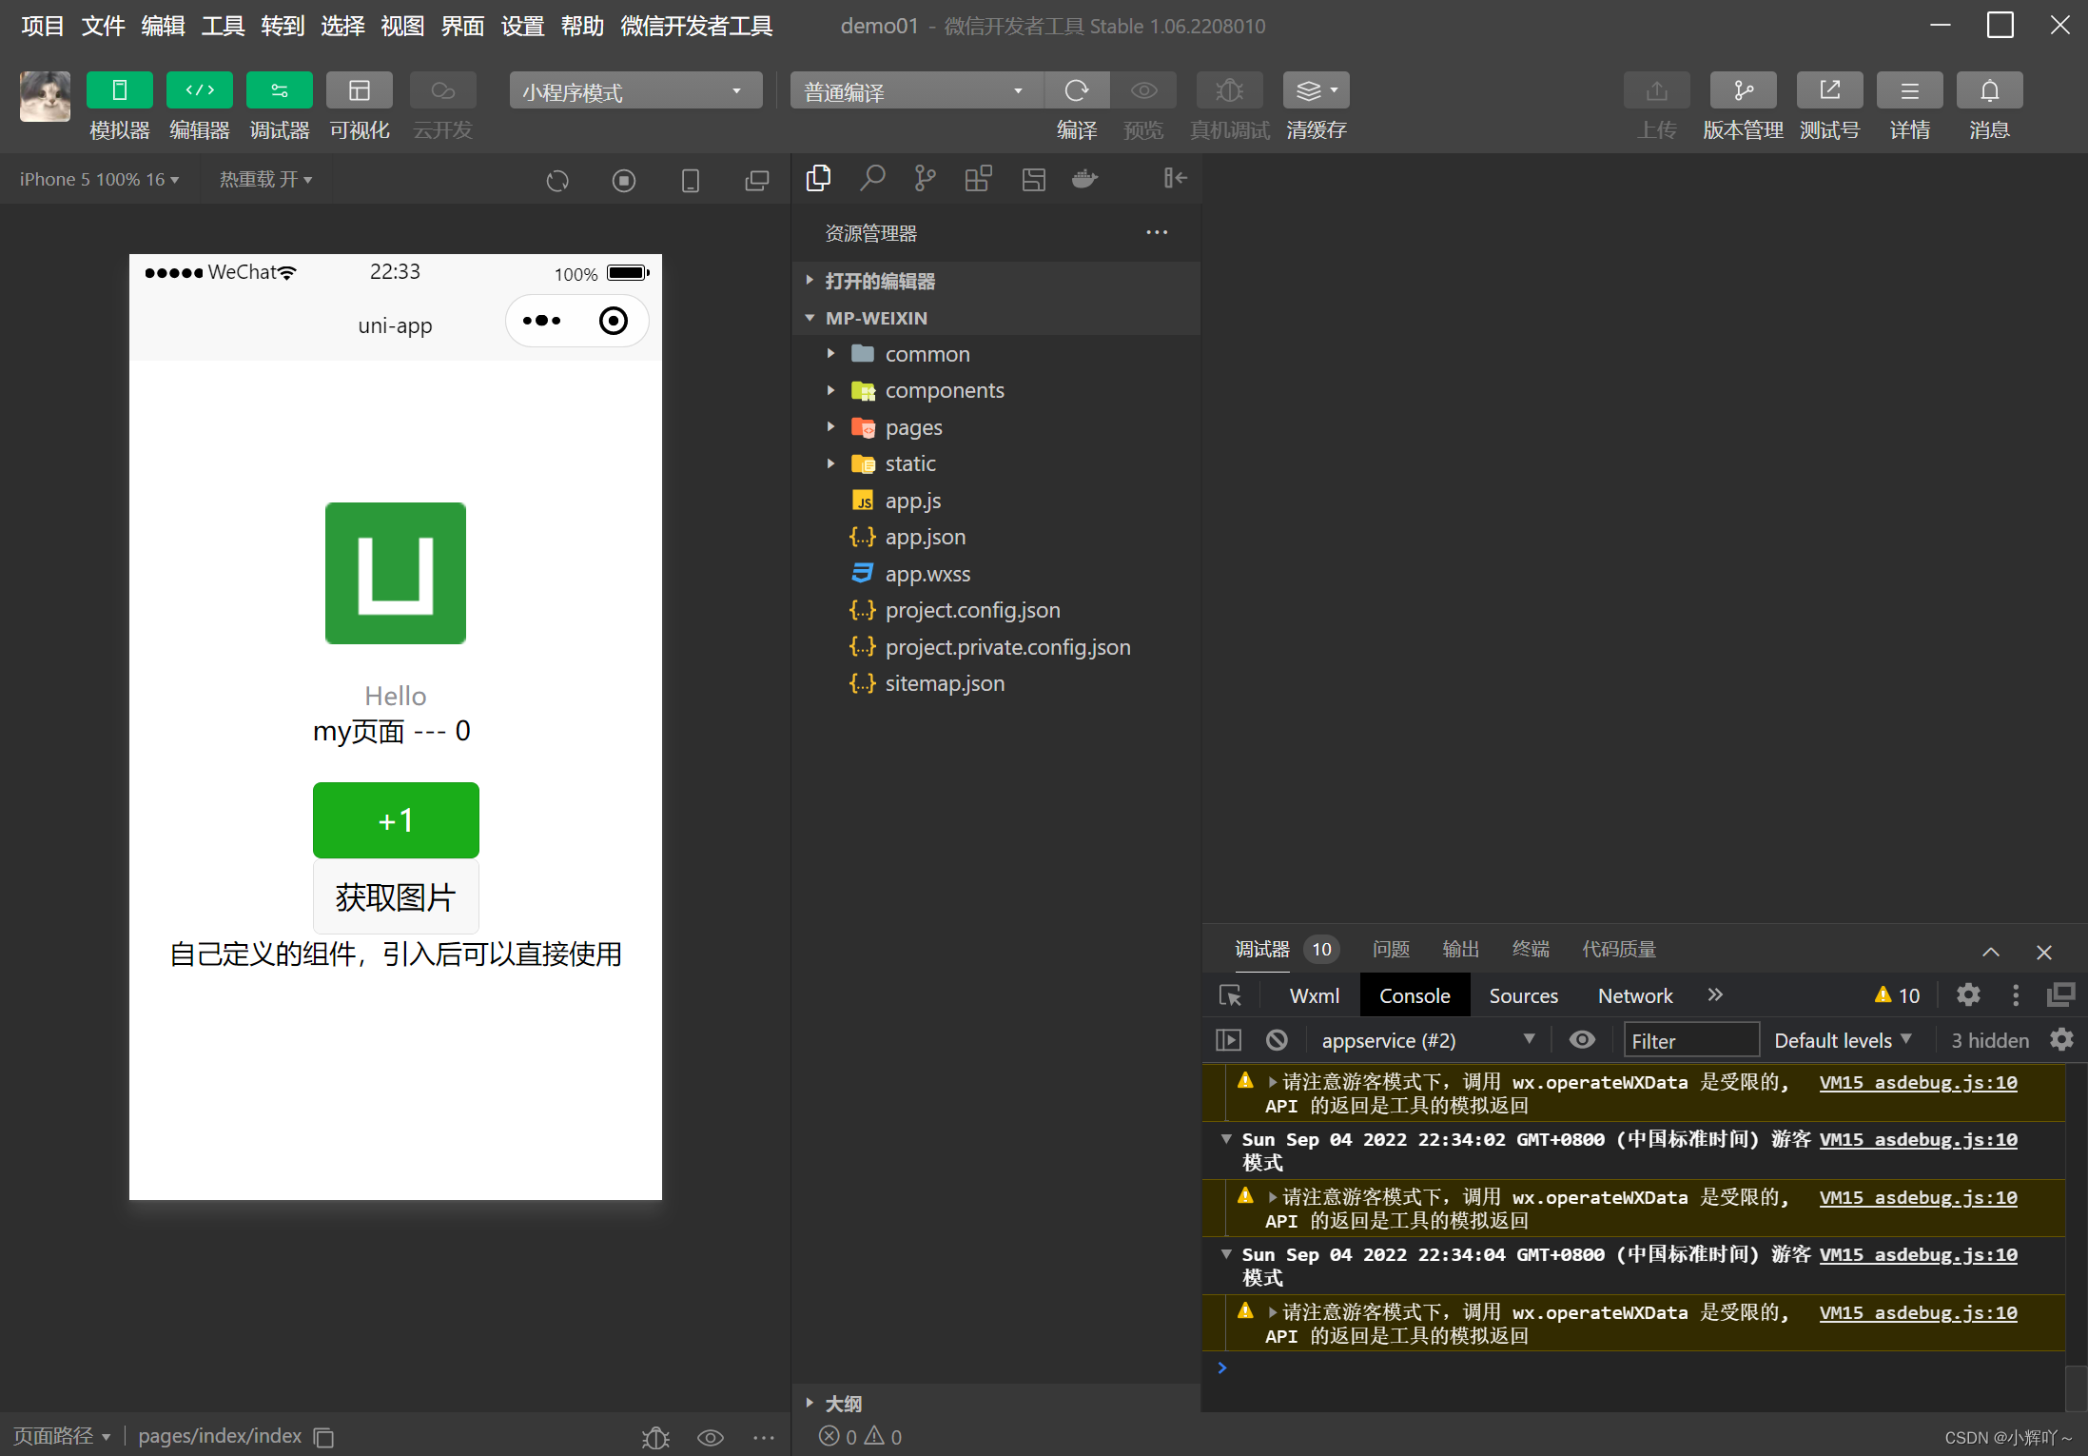
Task: Click the simulator stop icon
Action: [x=624, y=180]
